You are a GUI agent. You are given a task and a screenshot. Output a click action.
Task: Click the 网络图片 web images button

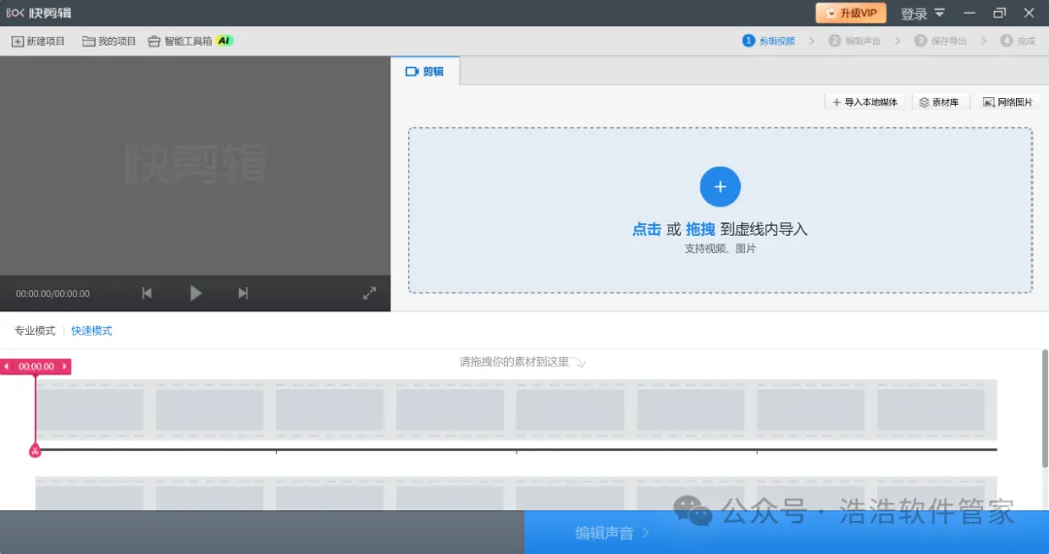[1007, 102]
